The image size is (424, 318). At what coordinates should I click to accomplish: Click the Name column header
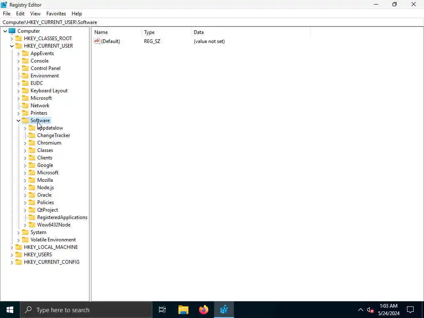[x=117, y=32]
